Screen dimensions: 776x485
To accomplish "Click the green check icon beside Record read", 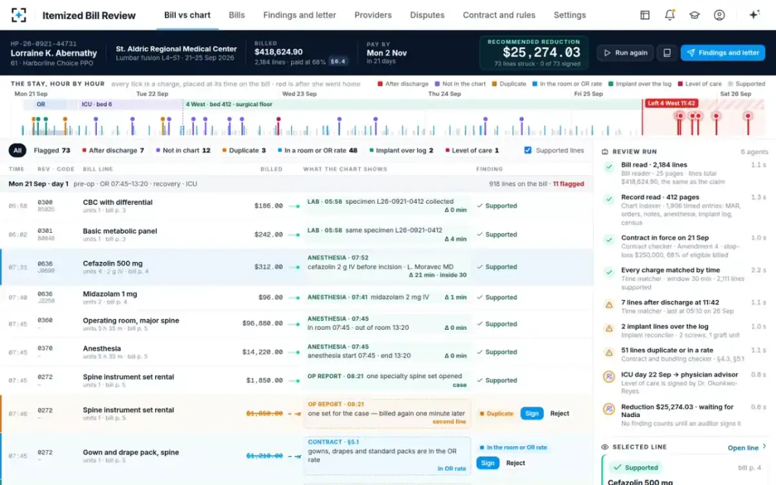I will point(609,200).
